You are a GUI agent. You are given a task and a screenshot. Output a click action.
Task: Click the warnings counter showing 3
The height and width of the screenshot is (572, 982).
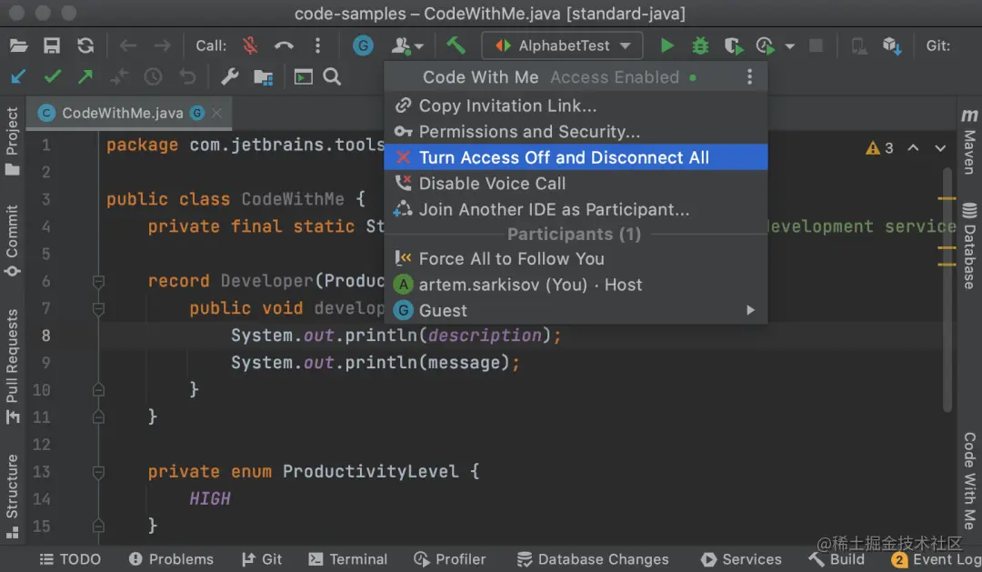tap(874, 147)
